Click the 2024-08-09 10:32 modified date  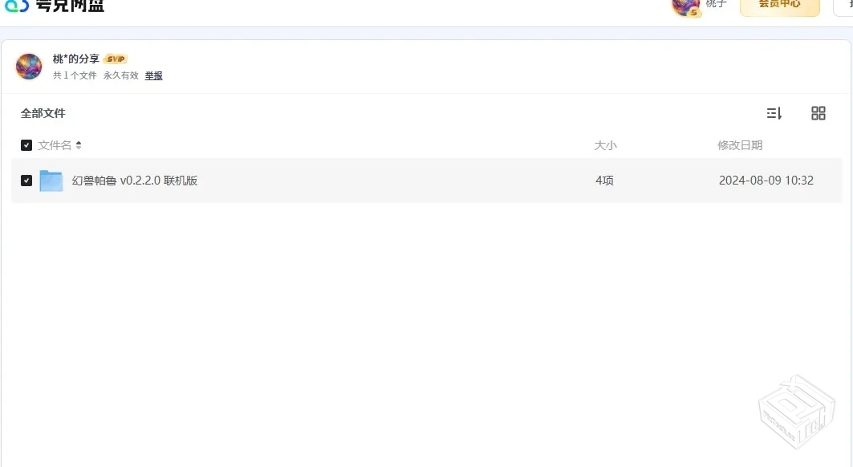click(x=766, y=181)
